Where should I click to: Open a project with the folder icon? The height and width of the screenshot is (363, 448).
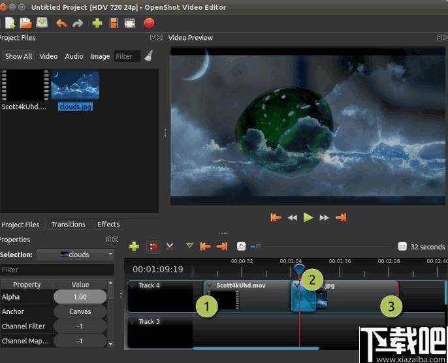tap(25, 23)
